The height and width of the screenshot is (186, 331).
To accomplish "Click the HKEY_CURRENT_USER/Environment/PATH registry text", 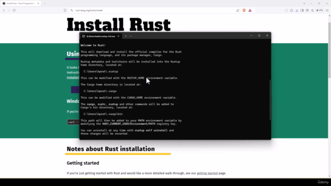I will click(x=129, y=124).
